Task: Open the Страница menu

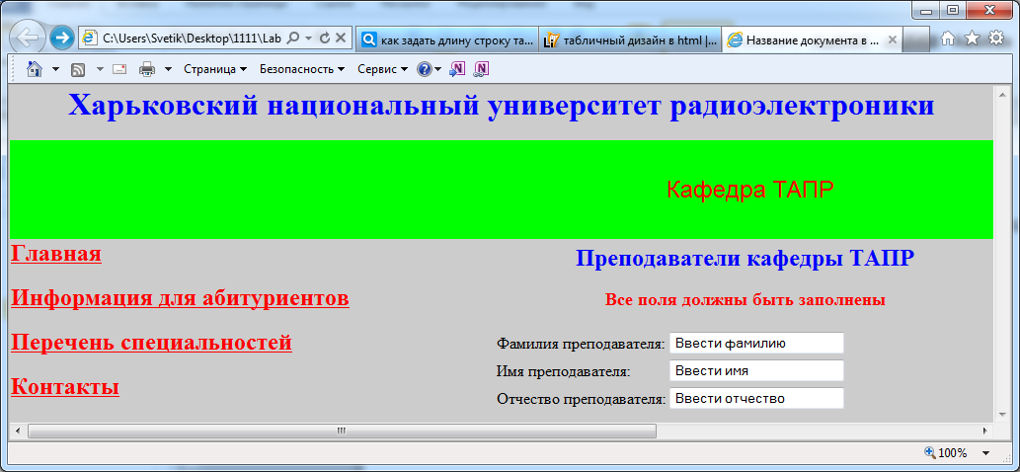Action: point(215,69)
